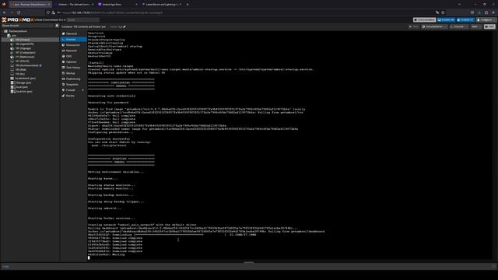Click the Ressourcen menu icon
The height and width of the screenshot is (280, 498).
tap(64, 45)
